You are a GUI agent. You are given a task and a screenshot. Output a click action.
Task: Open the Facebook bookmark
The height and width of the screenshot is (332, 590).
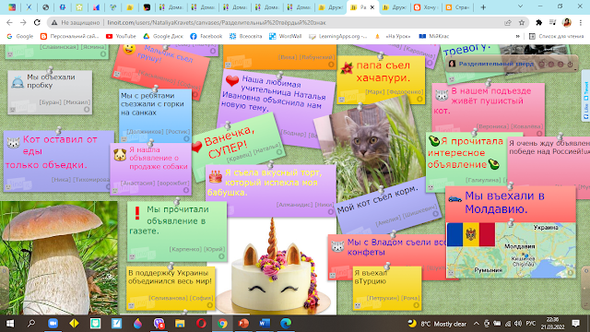click(206, 36)
